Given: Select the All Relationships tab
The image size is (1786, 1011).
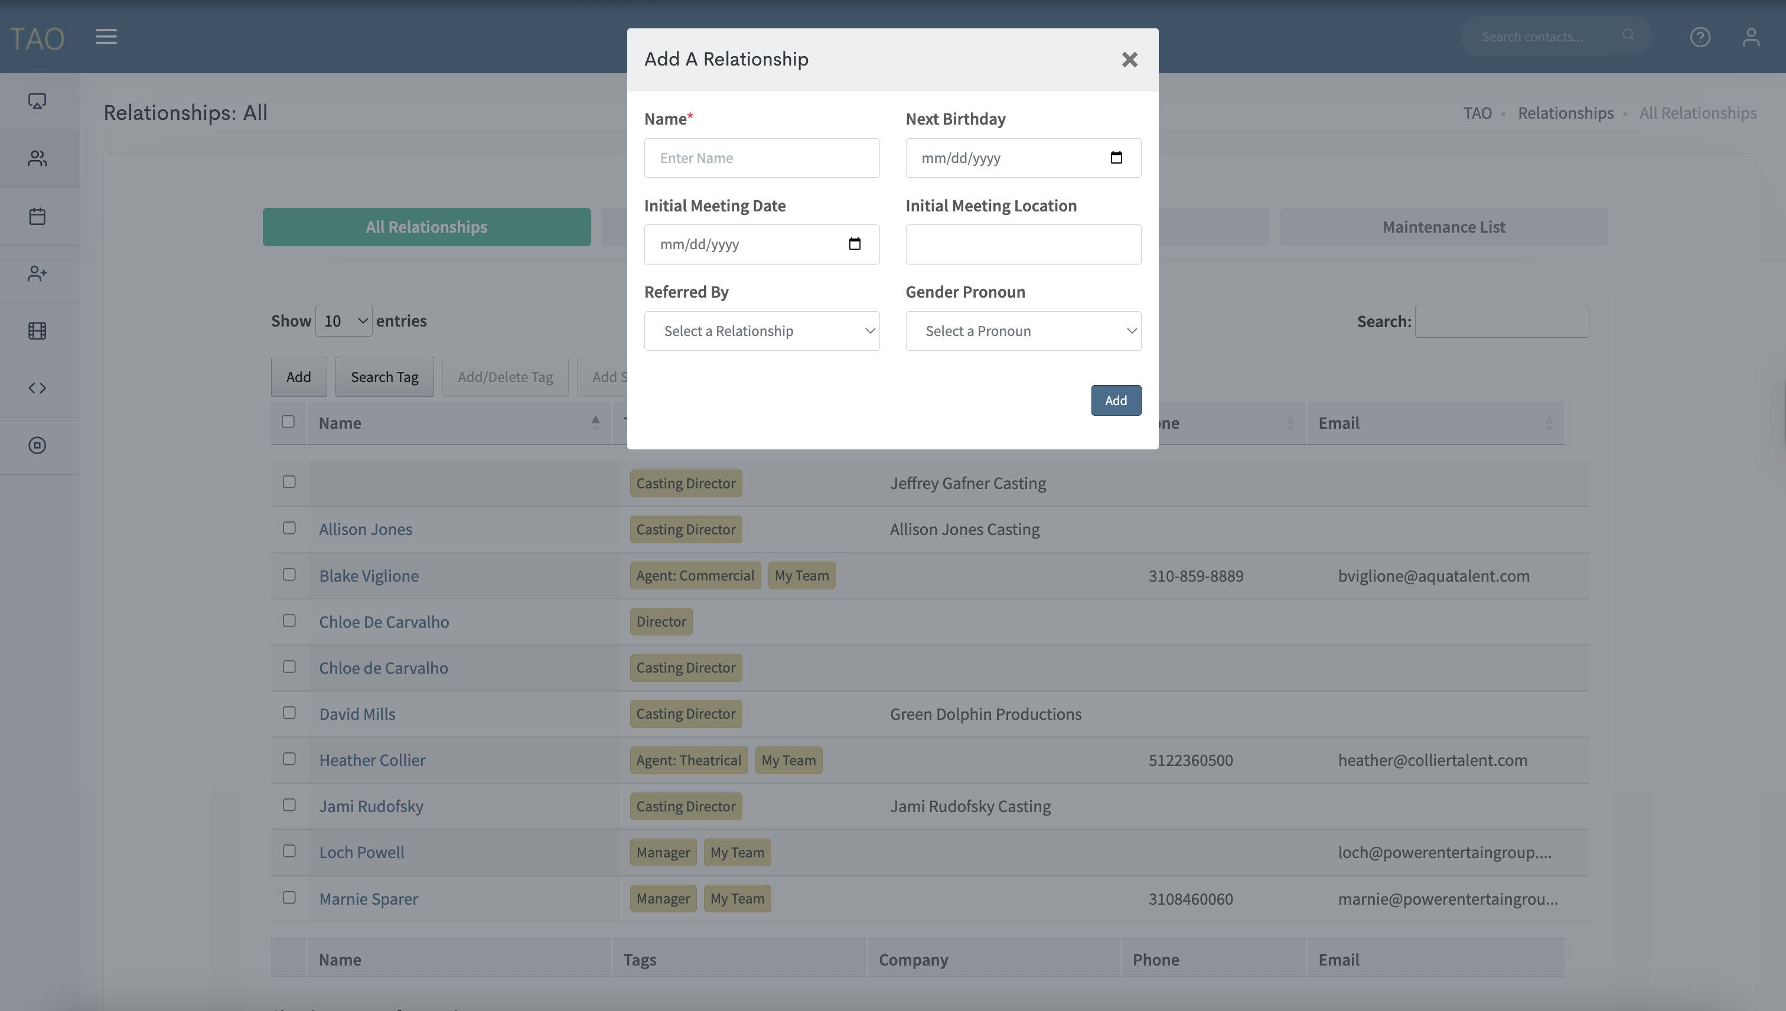Looking at the screenshot, I should coord(426,227).
